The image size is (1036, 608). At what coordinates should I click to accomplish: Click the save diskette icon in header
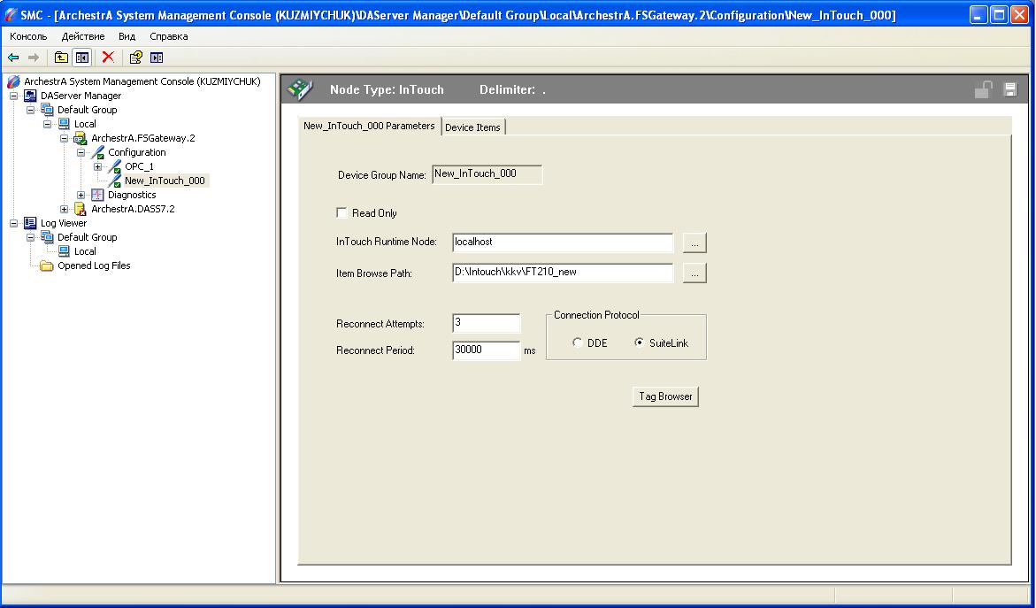coord(1010,89)
